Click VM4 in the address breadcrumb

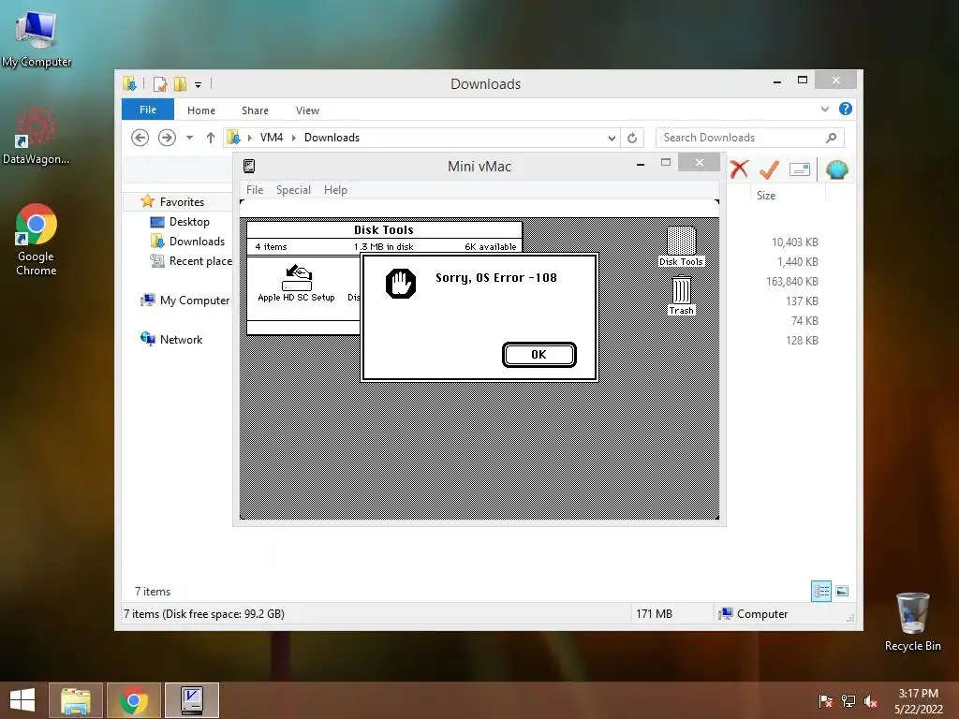point(272,138)
